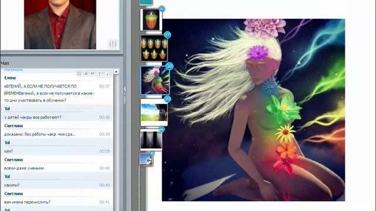Click the warning triangle icon in chat toolbar

click(x=86, y=73)
